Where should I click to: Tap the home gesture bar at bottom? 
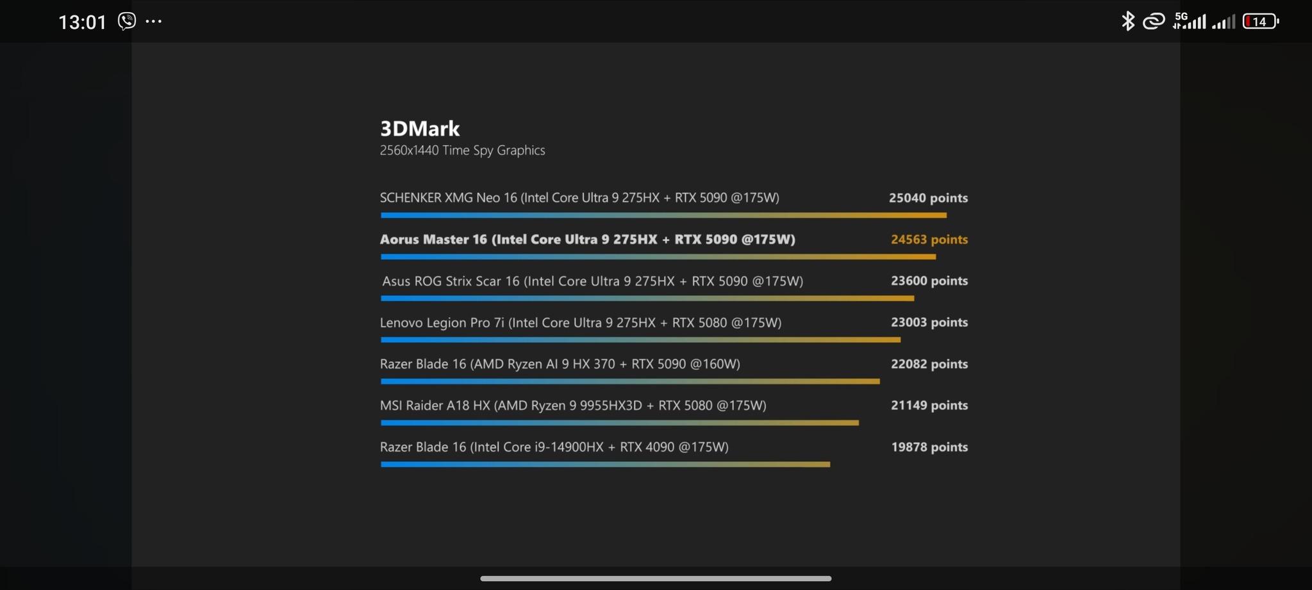coord(656,578)
